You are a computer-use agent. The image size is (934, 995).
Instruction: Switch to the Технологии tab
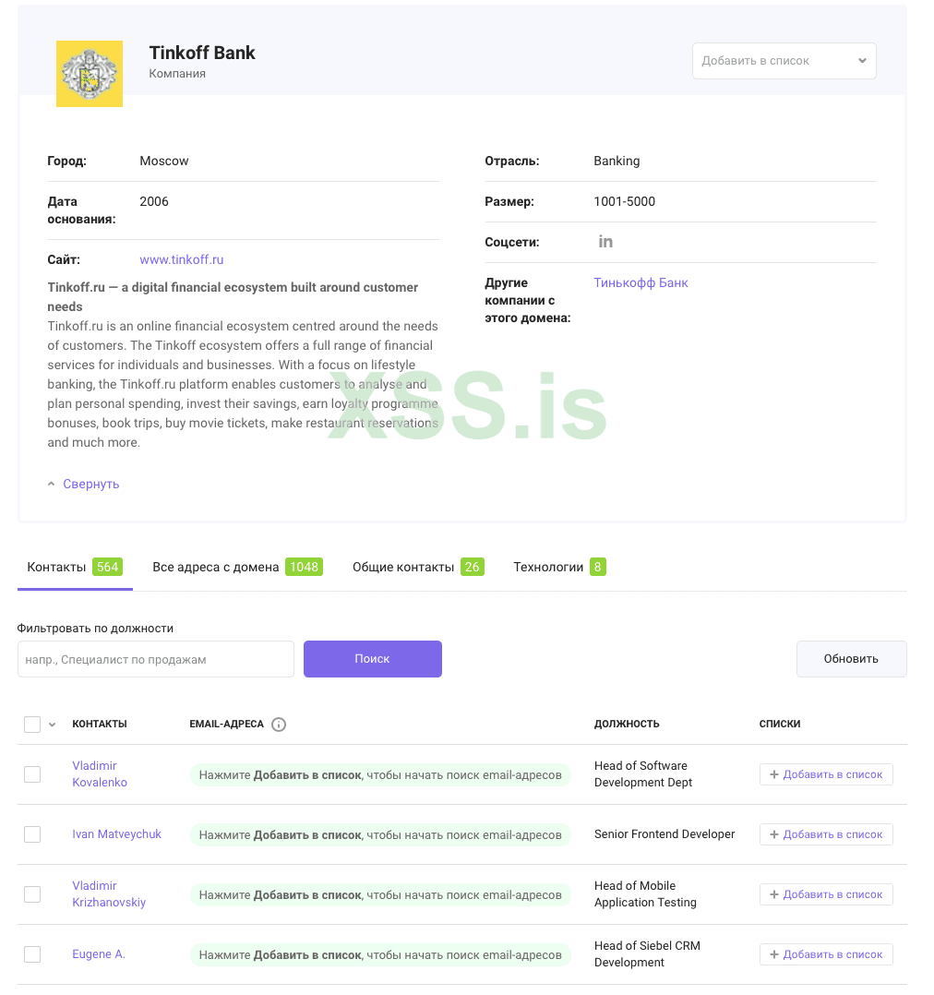(x=559, y=568)
